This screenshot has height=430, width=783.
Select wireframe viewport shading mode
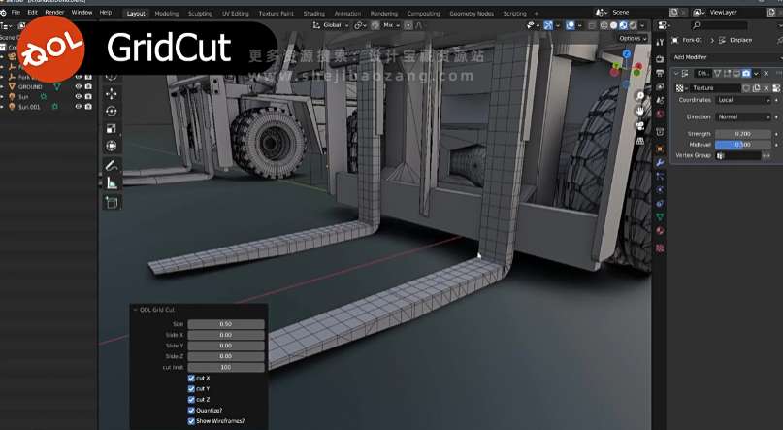604,25
